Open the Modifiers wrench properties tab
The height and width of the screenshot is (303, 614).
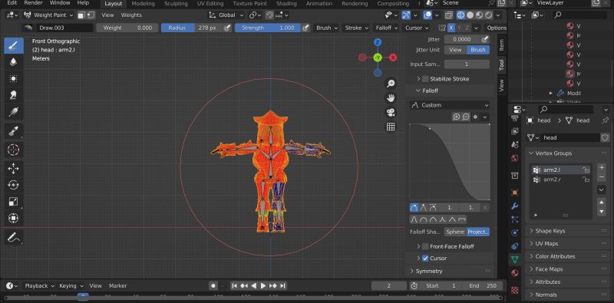pyautogui.click(x=515, y=206)
